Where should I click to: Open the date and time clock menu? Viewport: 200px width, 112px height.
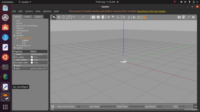click(x=105, y=2)
